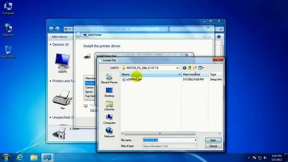This screenshot has width=288, height=162.
Task: Open Libraries in the places bar
Action: tap(109, 106)
